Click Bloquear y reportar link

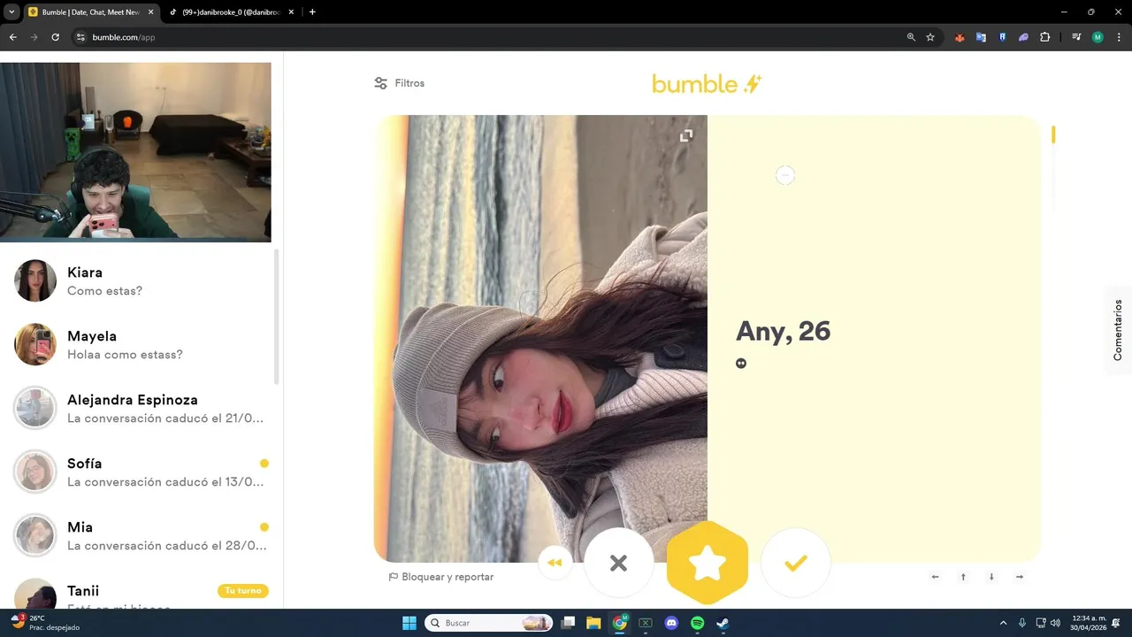(x=441, y=577)
